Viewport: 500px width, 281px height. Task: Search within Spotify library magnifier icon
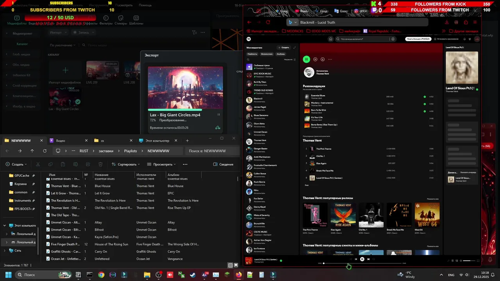point(248,60)
